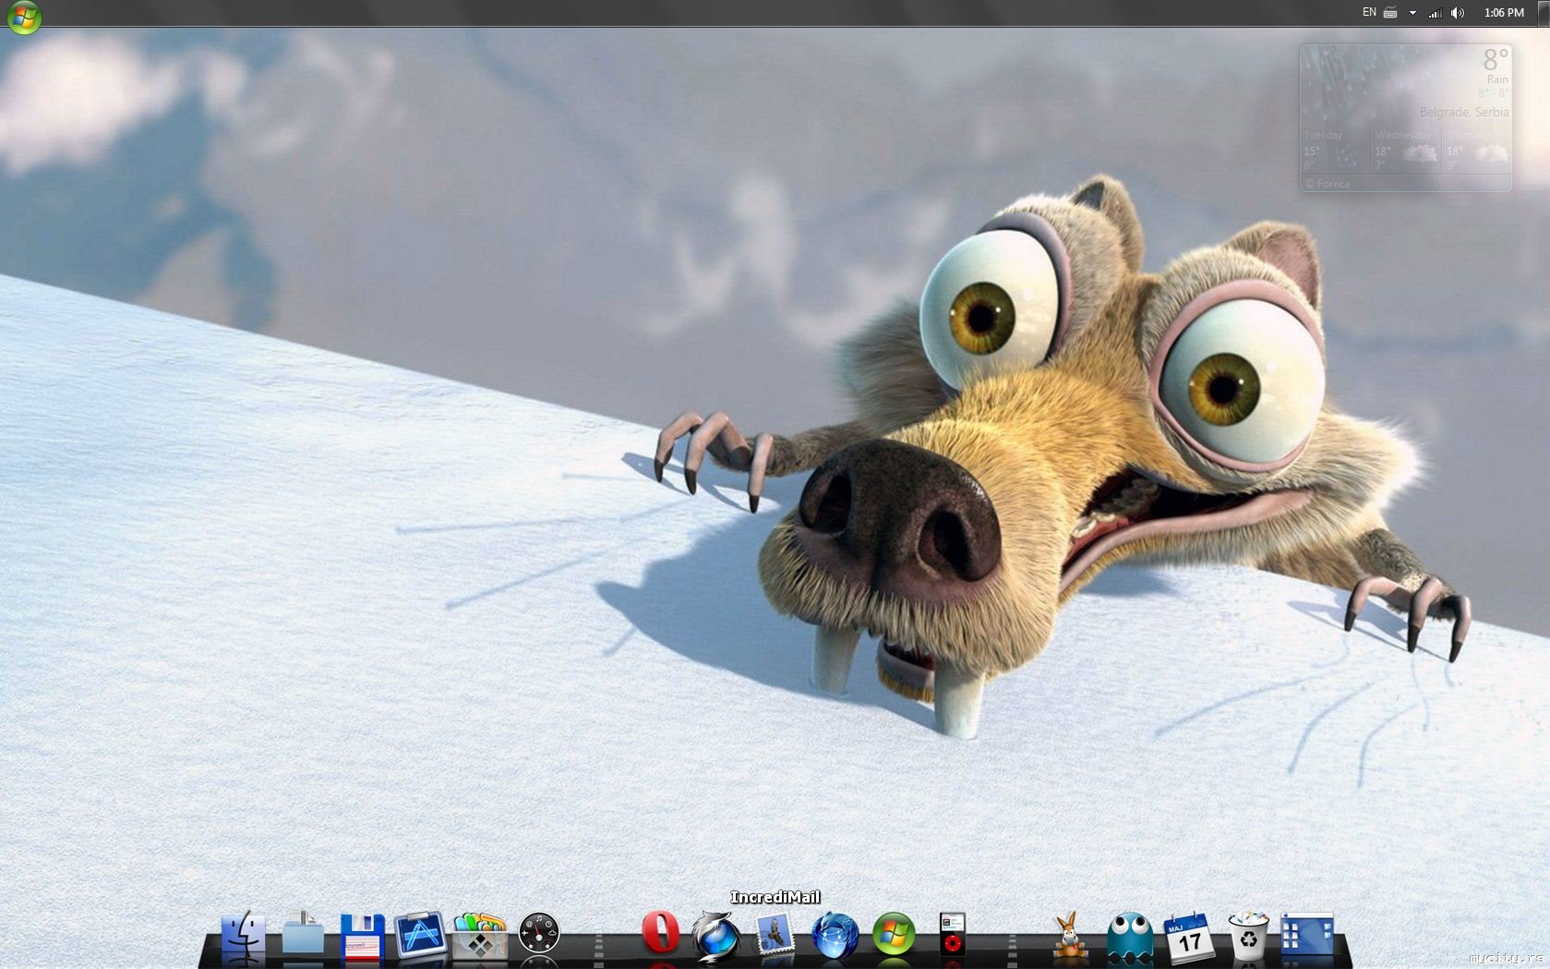
Task: Open the blue window-grid dock icon at the end
Action: pyautogui.click(x=1307, y=935)
